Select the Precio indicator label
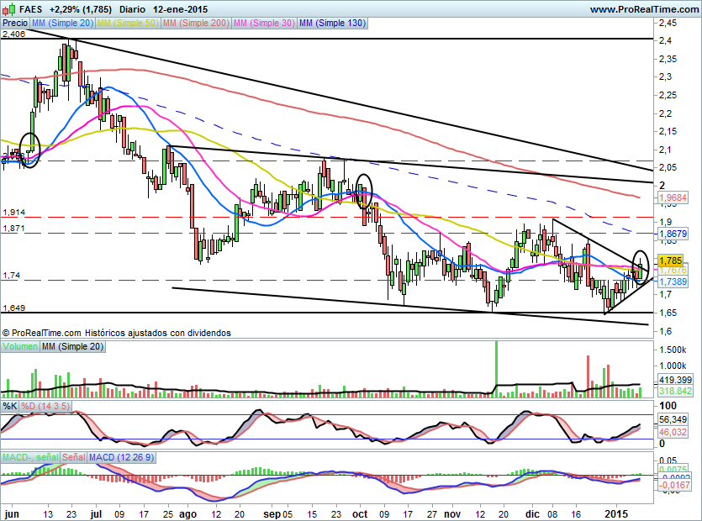702x521 pixels. 13,24
